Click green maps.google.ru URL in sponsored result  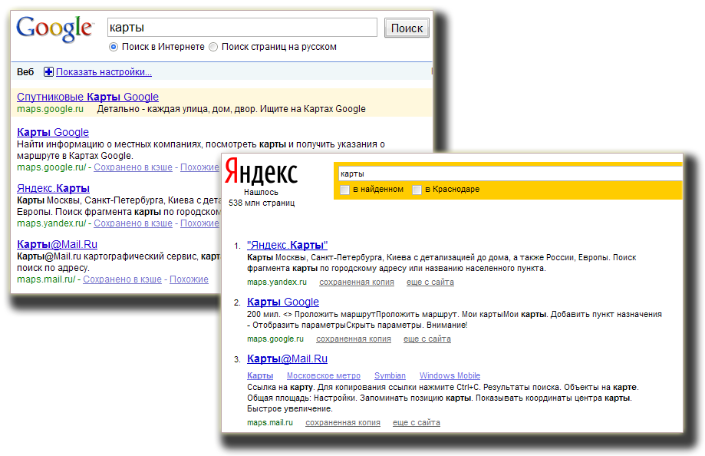click(x=50, y=109)
